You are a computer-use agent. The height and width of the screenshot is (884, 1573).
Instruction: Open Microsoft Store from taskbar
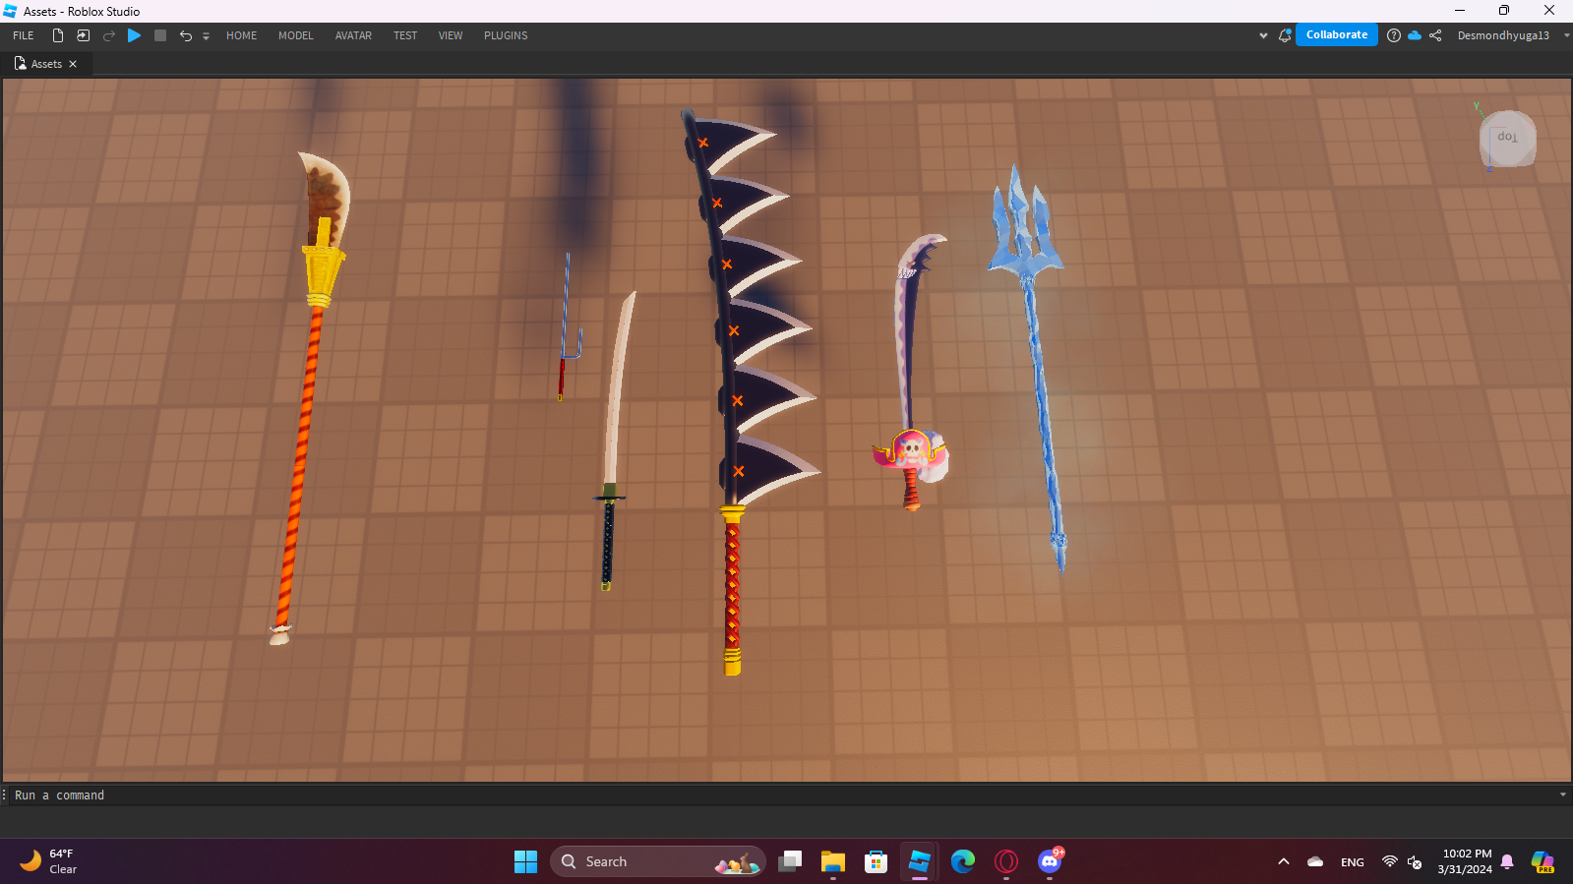point(876,861)
